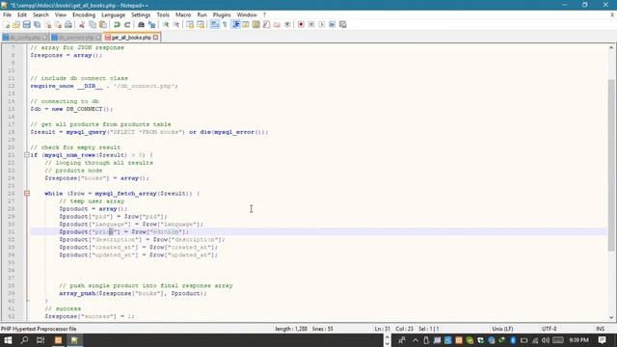Click the Replace toolbar icon

tap(151, 24)
